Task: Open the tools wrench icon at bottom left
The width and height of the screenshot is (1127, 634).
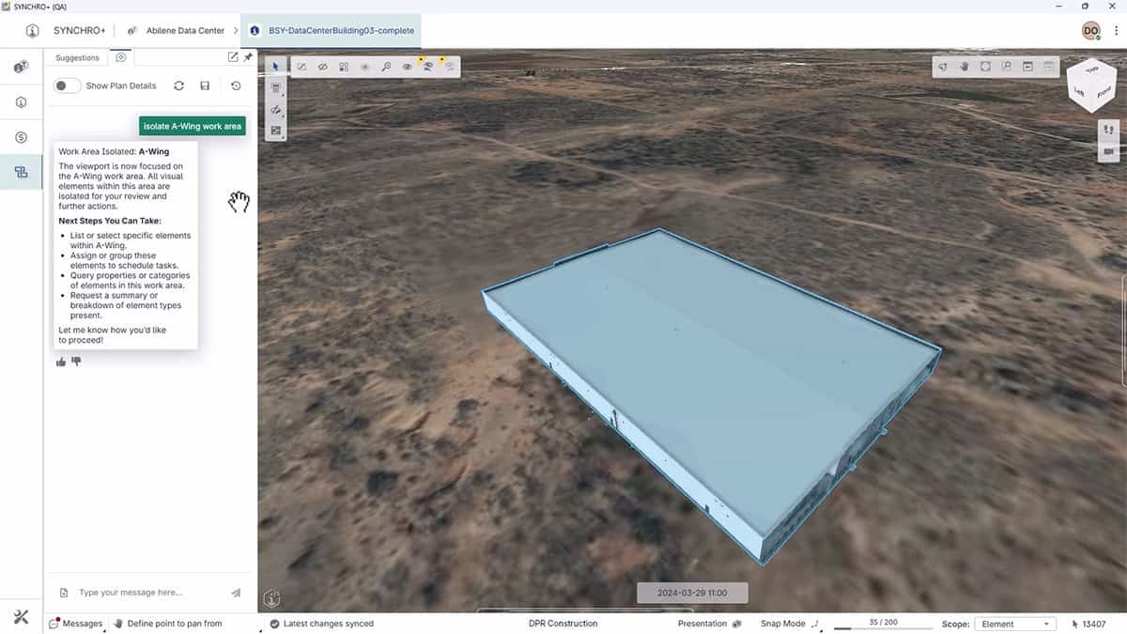Action: pos(21,617)
